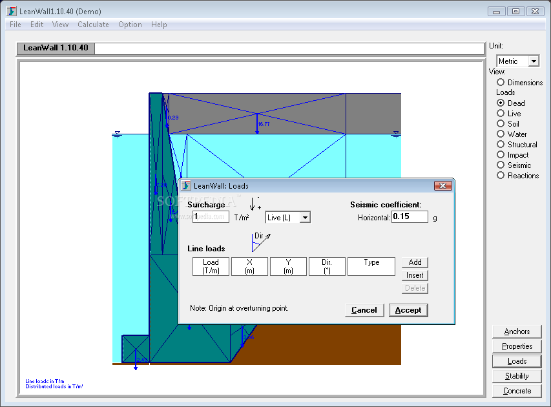The image size is (551, 407).
Task: Click the Accept button
Action: (x=408, y=310)
